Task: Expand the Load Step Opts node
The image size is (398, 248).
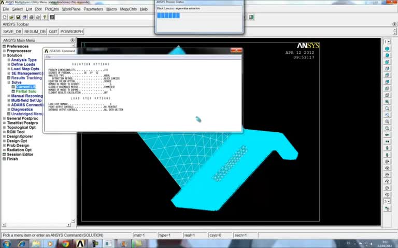Action: point(9,69)
